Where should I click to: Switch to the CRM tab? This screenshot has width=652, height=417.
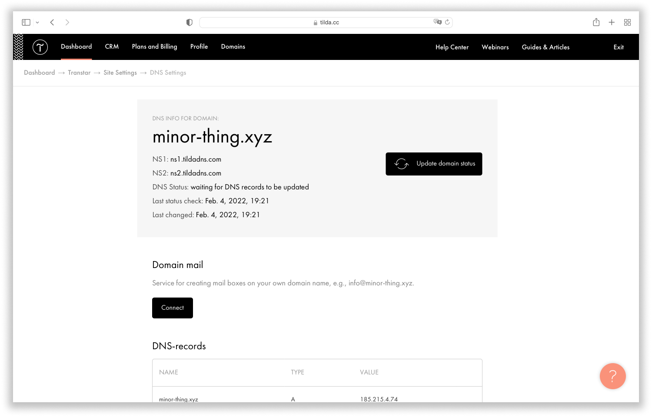point(112,46)
